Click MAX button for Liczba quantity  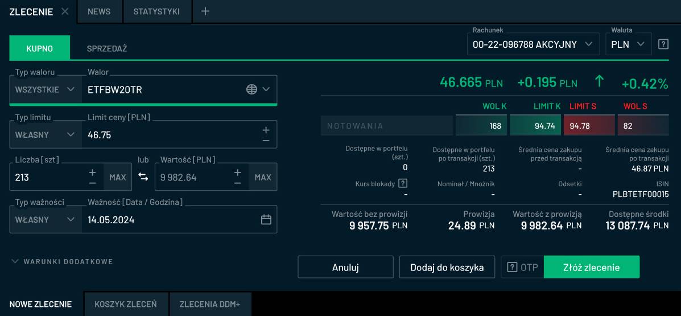tap(118, 177)
